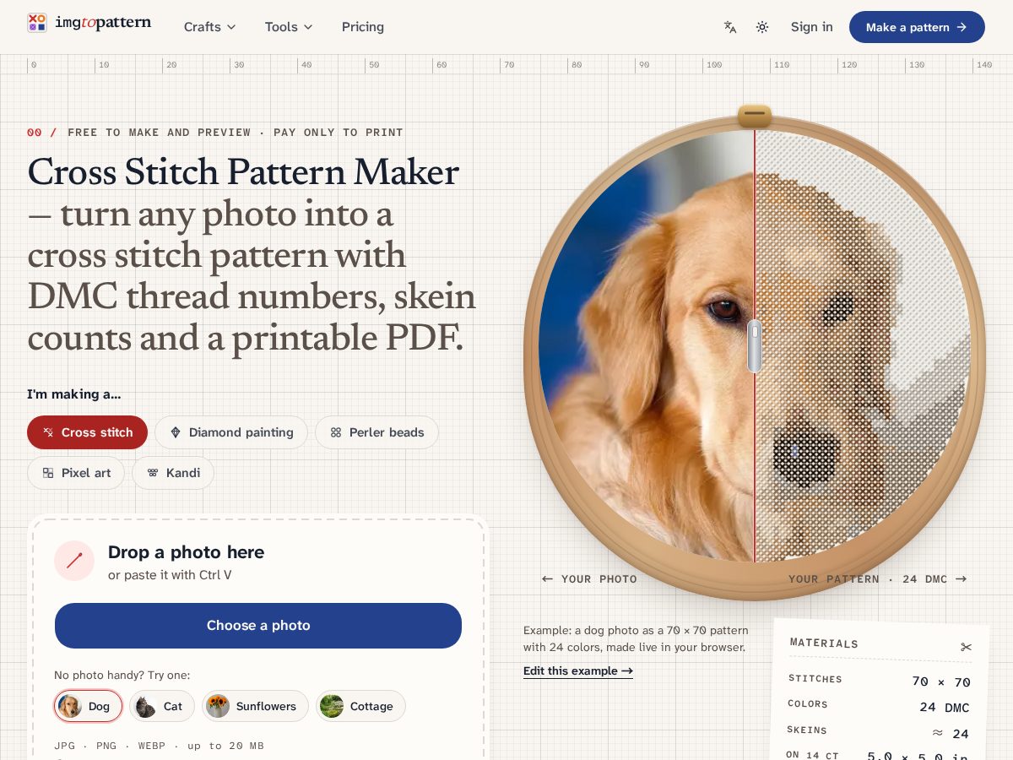The height and width of the screenshot is (760, 1013).
Task: Select the Perler beads craft option
Action: point(376,432)
